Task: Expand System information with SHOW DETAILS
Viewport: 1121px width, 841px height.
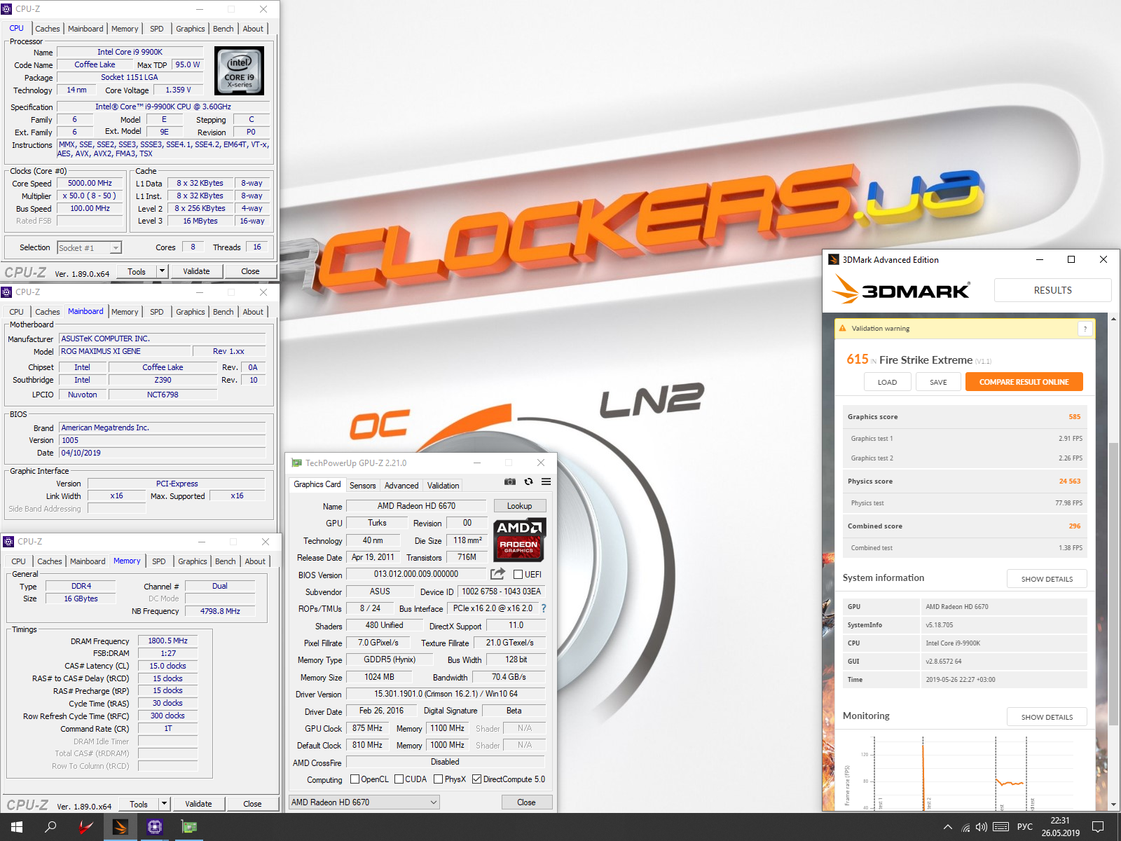Action: pyautogui.click(x=1047, y=579)
